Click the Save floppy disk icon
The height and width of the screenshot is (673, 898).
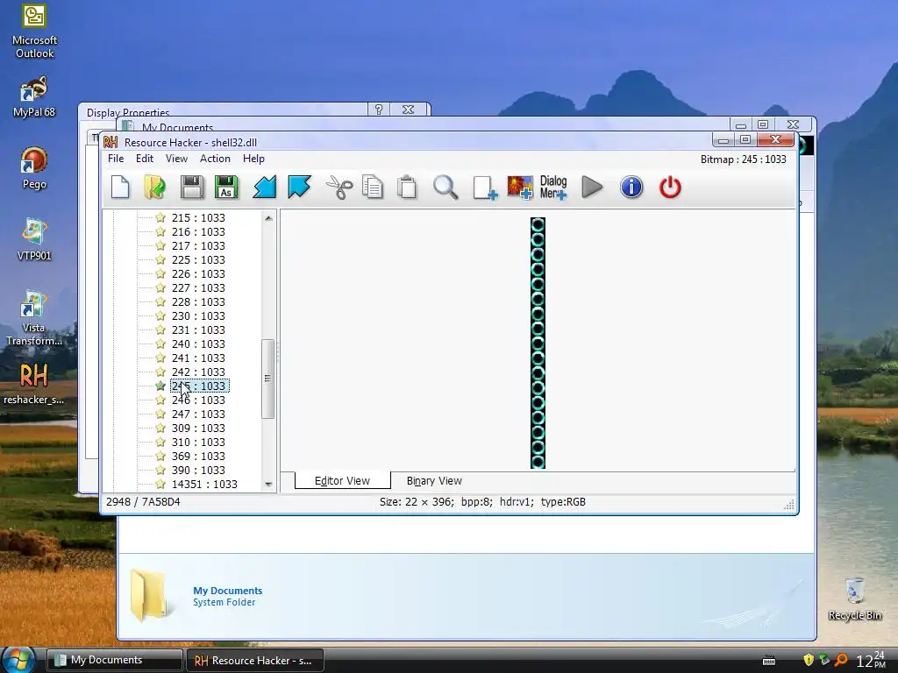pyautogui.click(x=192, y=188)
